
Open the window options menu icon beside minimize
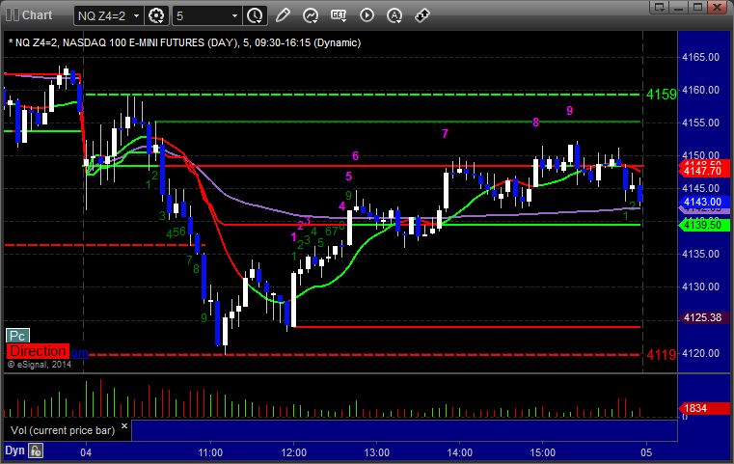(x=660, y=8)
